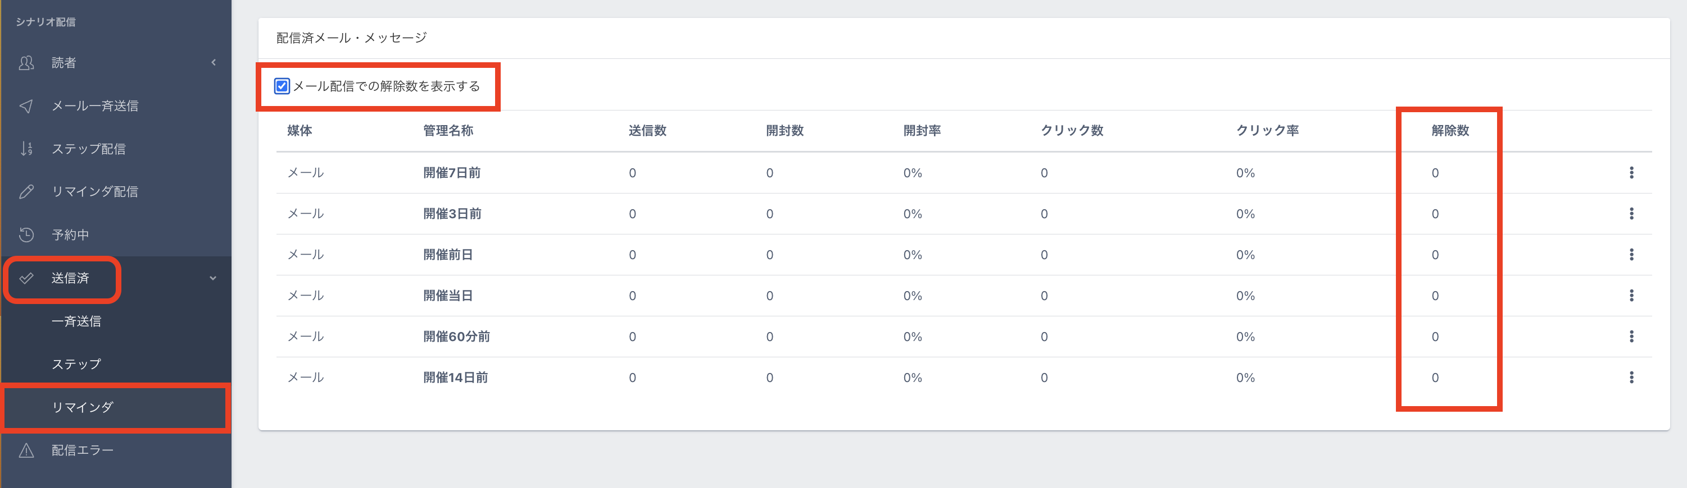This screenshot has height=488, width=1687.
Task: Uncheck メール配信での解除数を表示する checkbox
Action: tap(282, 86)
